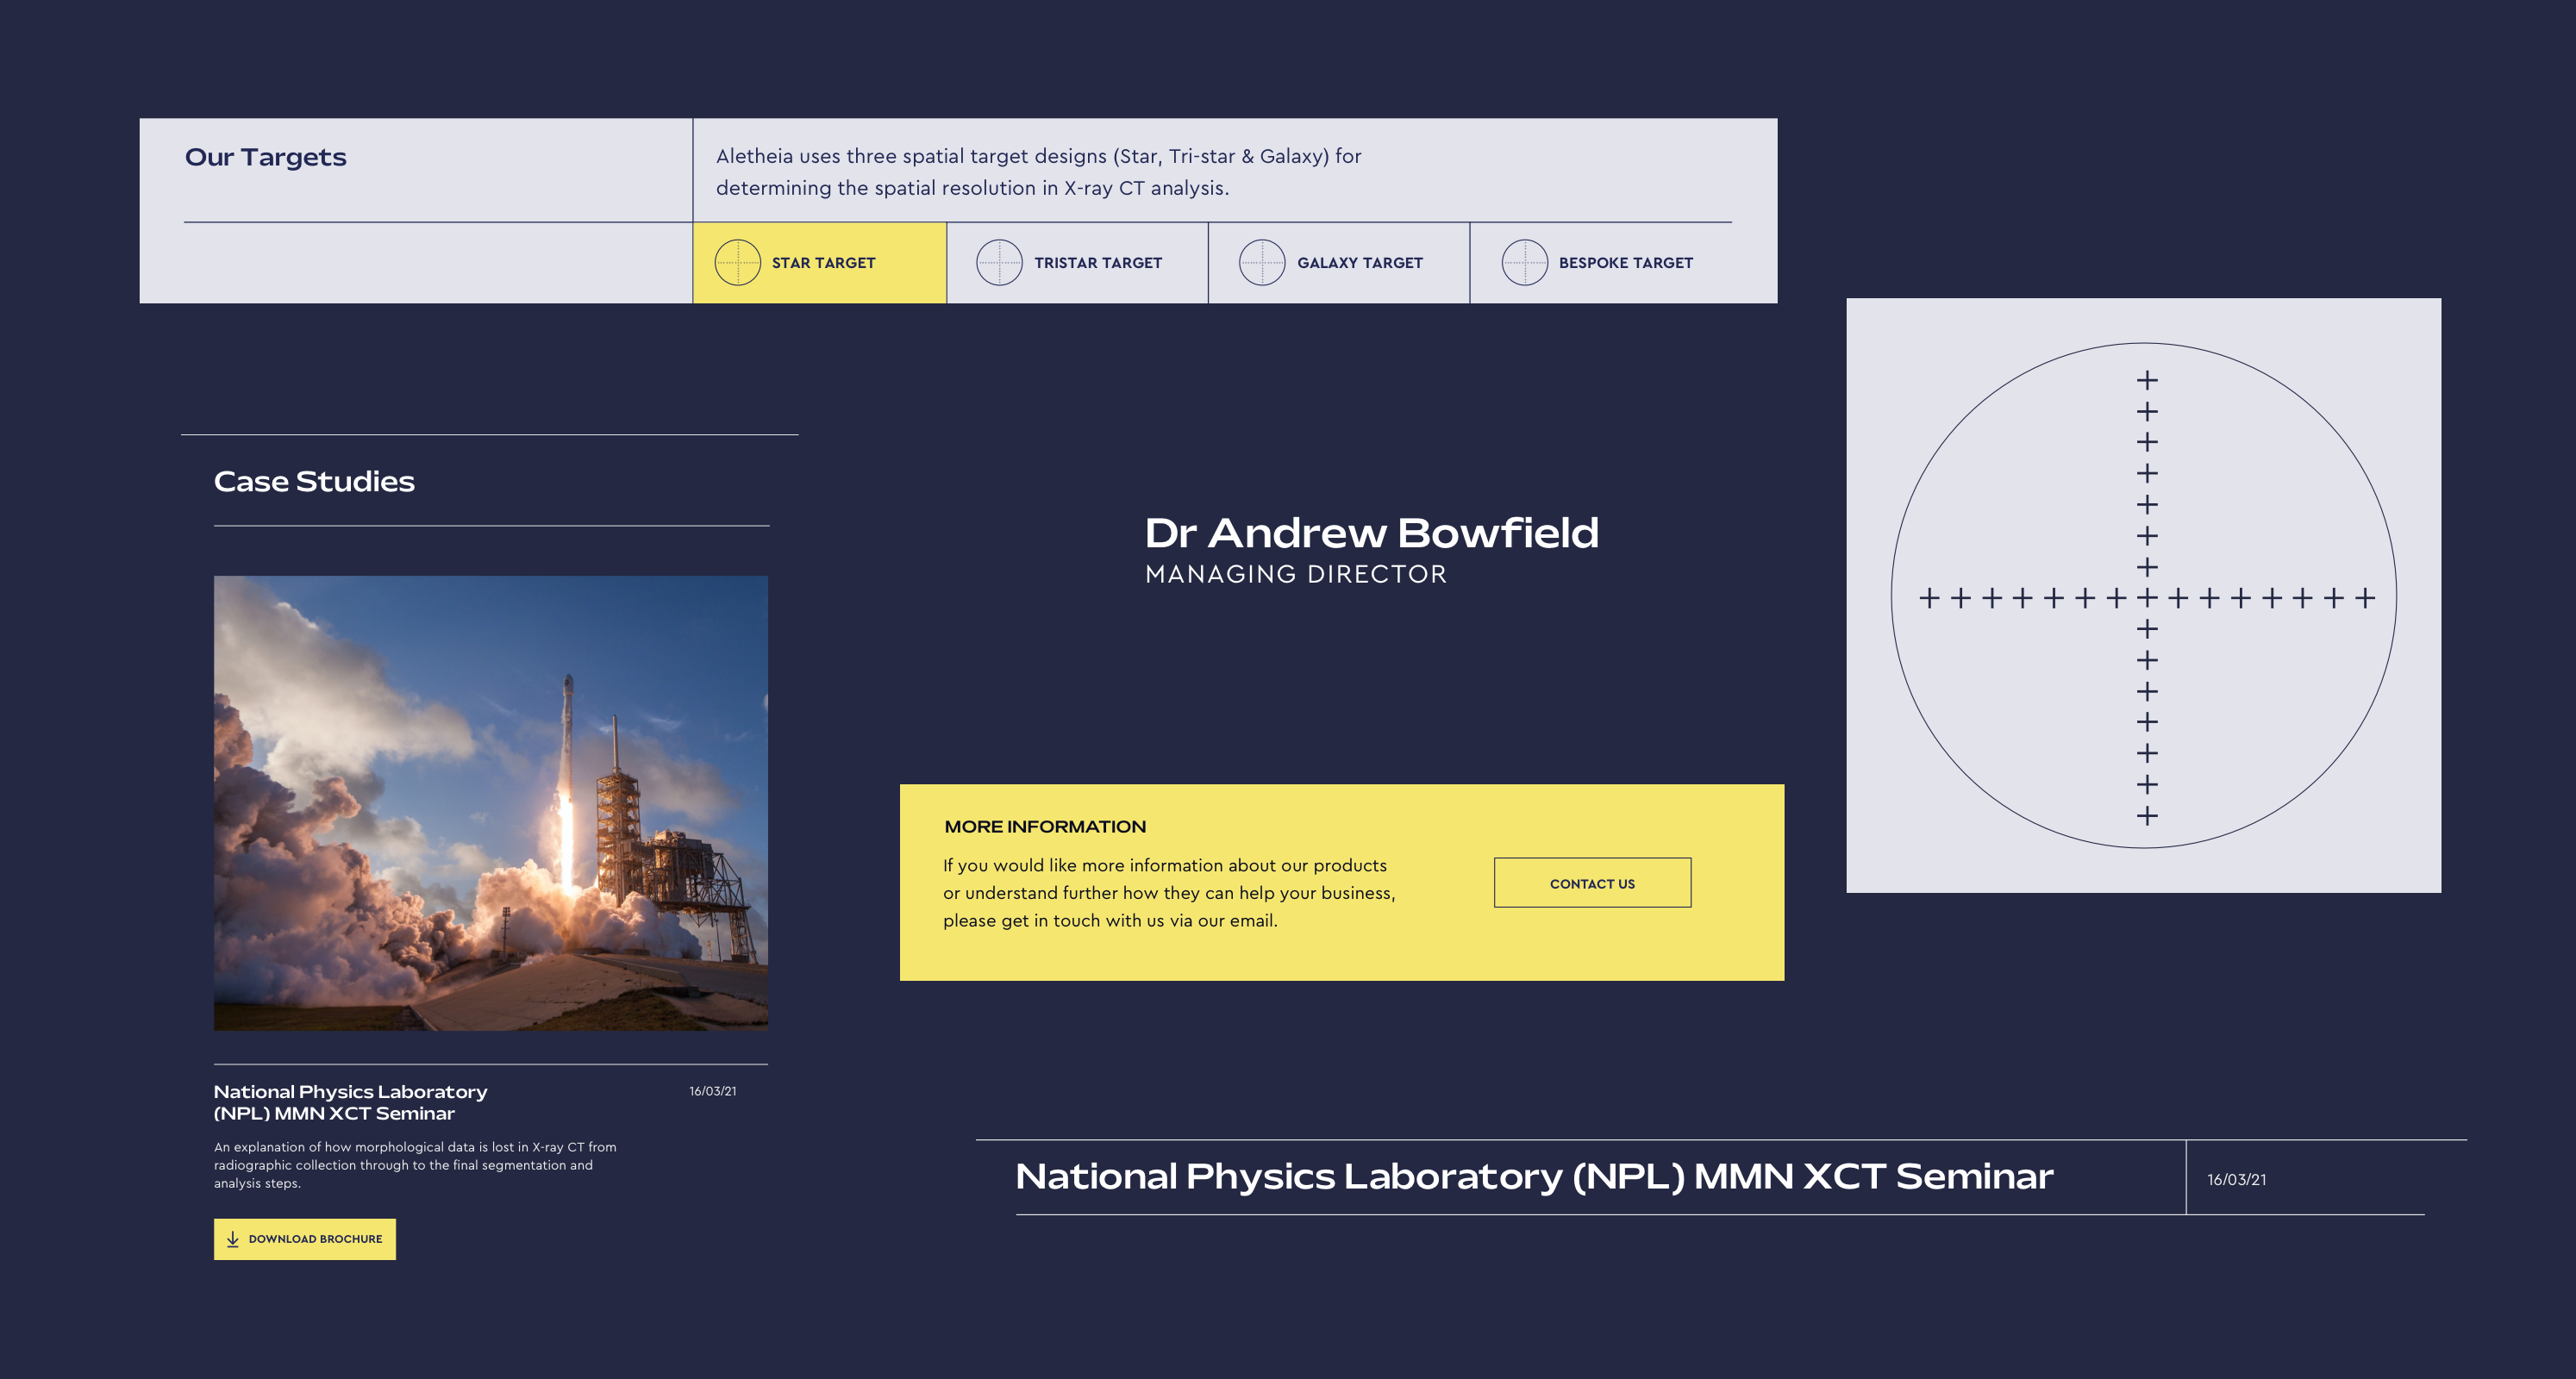Click the large NPL MMN XCT Seminar heading
Screen dimensions: 2576x1379
[1534, 1176]
